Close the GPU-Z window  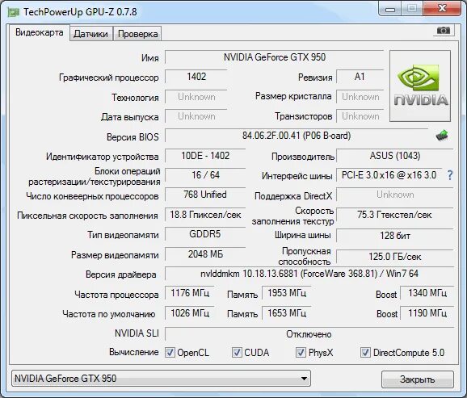coord(442,9)
